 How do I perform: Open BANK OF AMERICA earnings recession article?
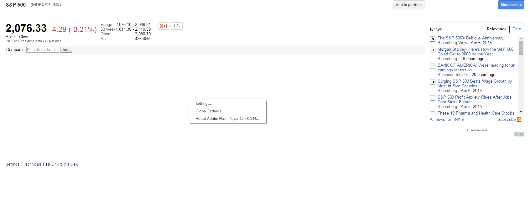476,68
